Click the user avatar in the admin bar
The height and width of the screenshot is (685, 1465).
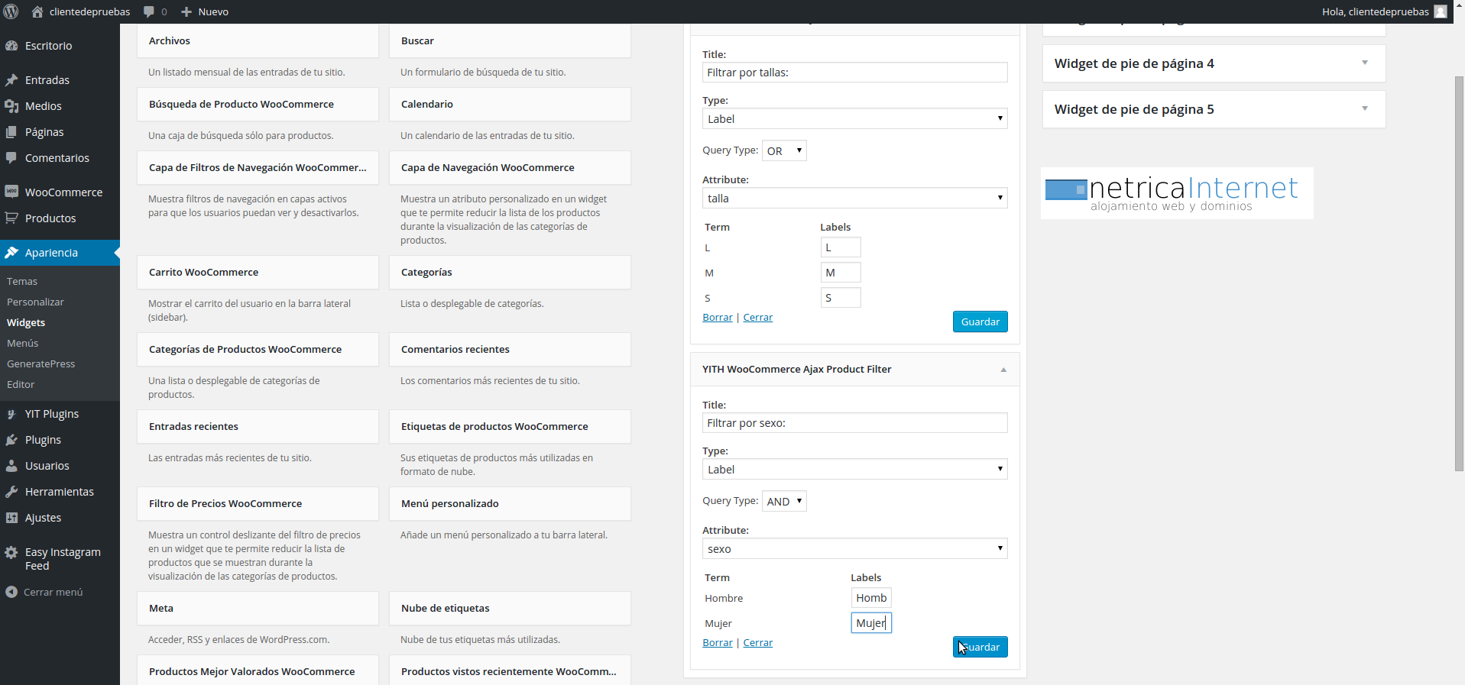tap(1441, 11)
